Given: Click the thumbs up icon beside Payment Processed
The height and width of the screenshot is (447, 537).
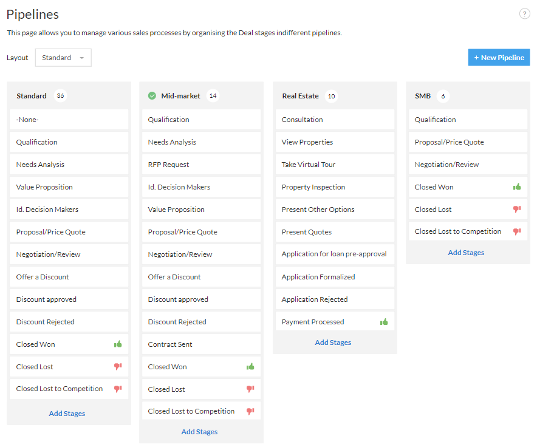Looking at the screenshot, I should pyautogui.click(x=384, y=321).
